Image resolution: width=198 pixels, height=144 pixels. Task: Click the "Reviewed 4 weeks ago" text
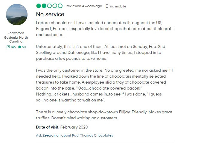tap(84, 6)
